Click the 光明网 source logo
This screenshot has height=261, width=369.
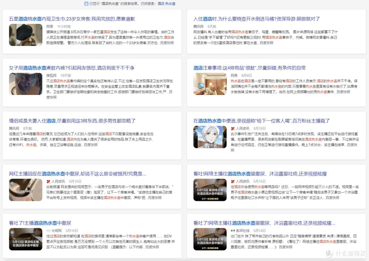click(x=49, y=231)
